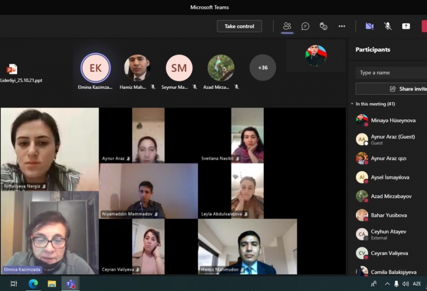427x291 pixels.
Task: Open Task View on the taskbar
Action: click(14, 284)
